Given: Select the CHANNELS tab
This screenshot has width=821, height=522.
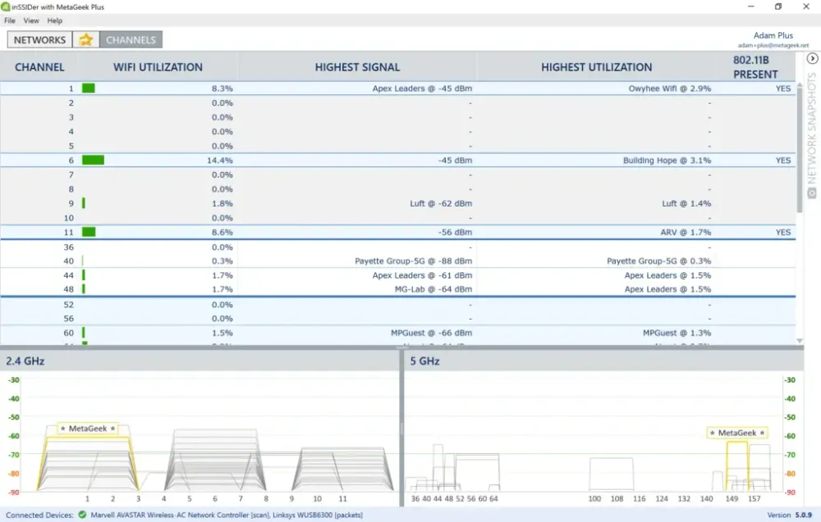Looking at the screenshot, I should pos(131,39).
